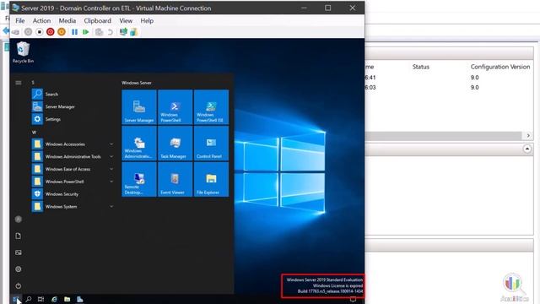Collapse the Hyper-V Manager section using the round arrow
Screen dimensions: 540x304
pyautogui.click(x=526, y=149)
